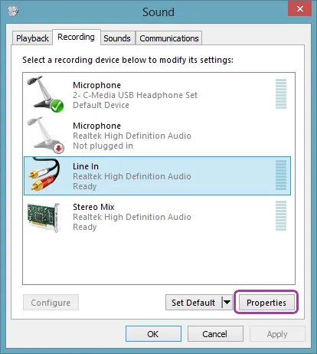Click the Cancel button
The image size is (317, 354).
coord(215,334)
